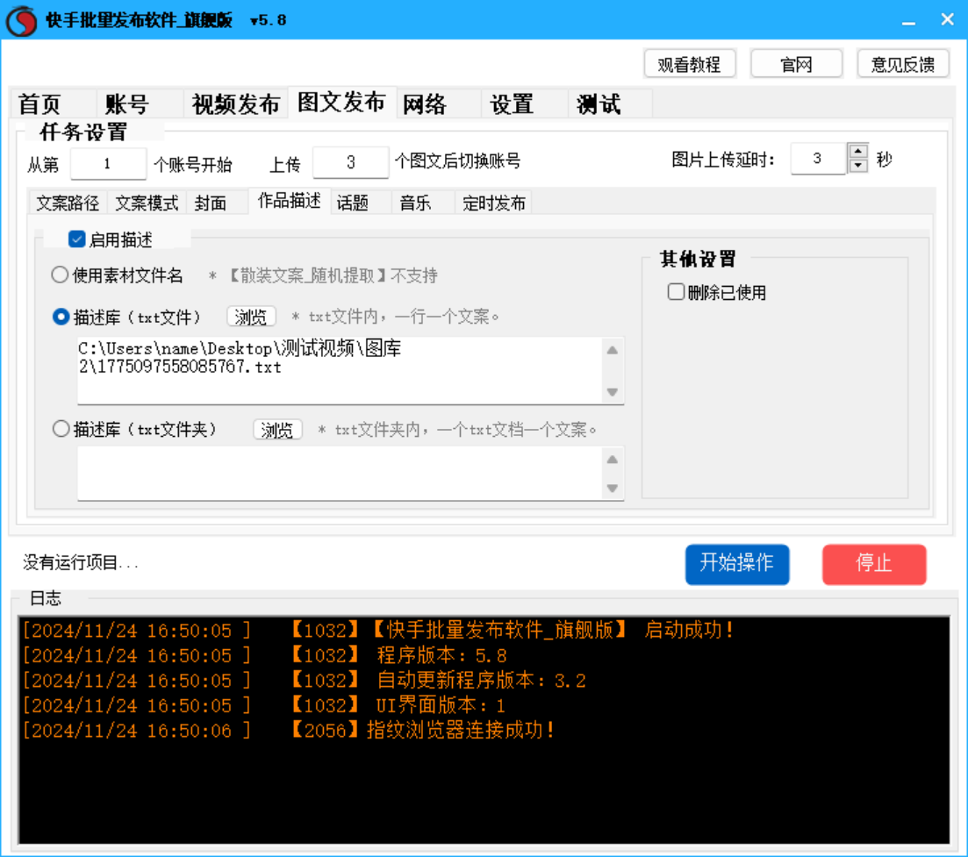Click the txt folder box scroll down arrow
968x857 pixels.
[613, 488]
